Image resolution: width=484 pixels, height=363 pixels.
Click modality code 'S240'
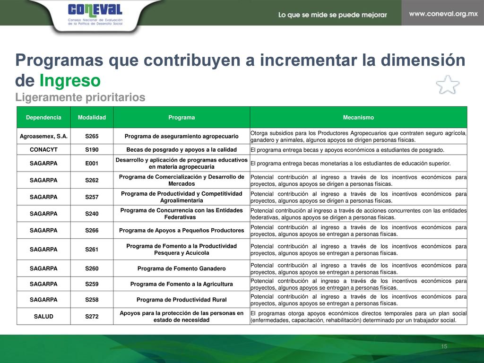click(92, 214)
